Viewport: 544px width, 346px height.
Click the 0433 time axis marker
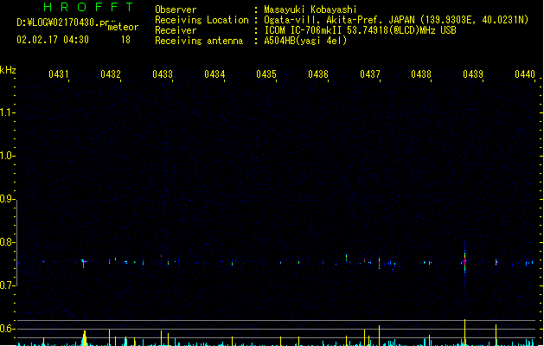(x=163, y=74)
